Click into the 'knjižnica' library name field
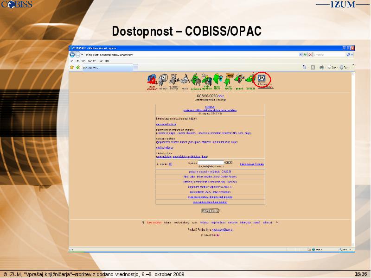 211,163
